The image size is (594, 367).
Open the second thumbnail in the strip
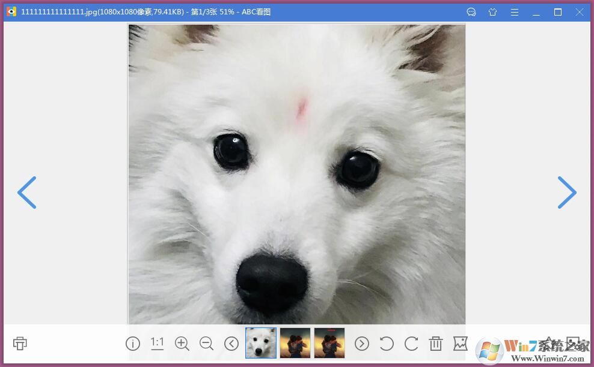[x=295, y=342]
